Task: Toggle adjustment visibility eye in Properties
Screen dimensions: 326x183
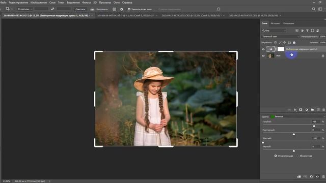Action: point(317,176)
